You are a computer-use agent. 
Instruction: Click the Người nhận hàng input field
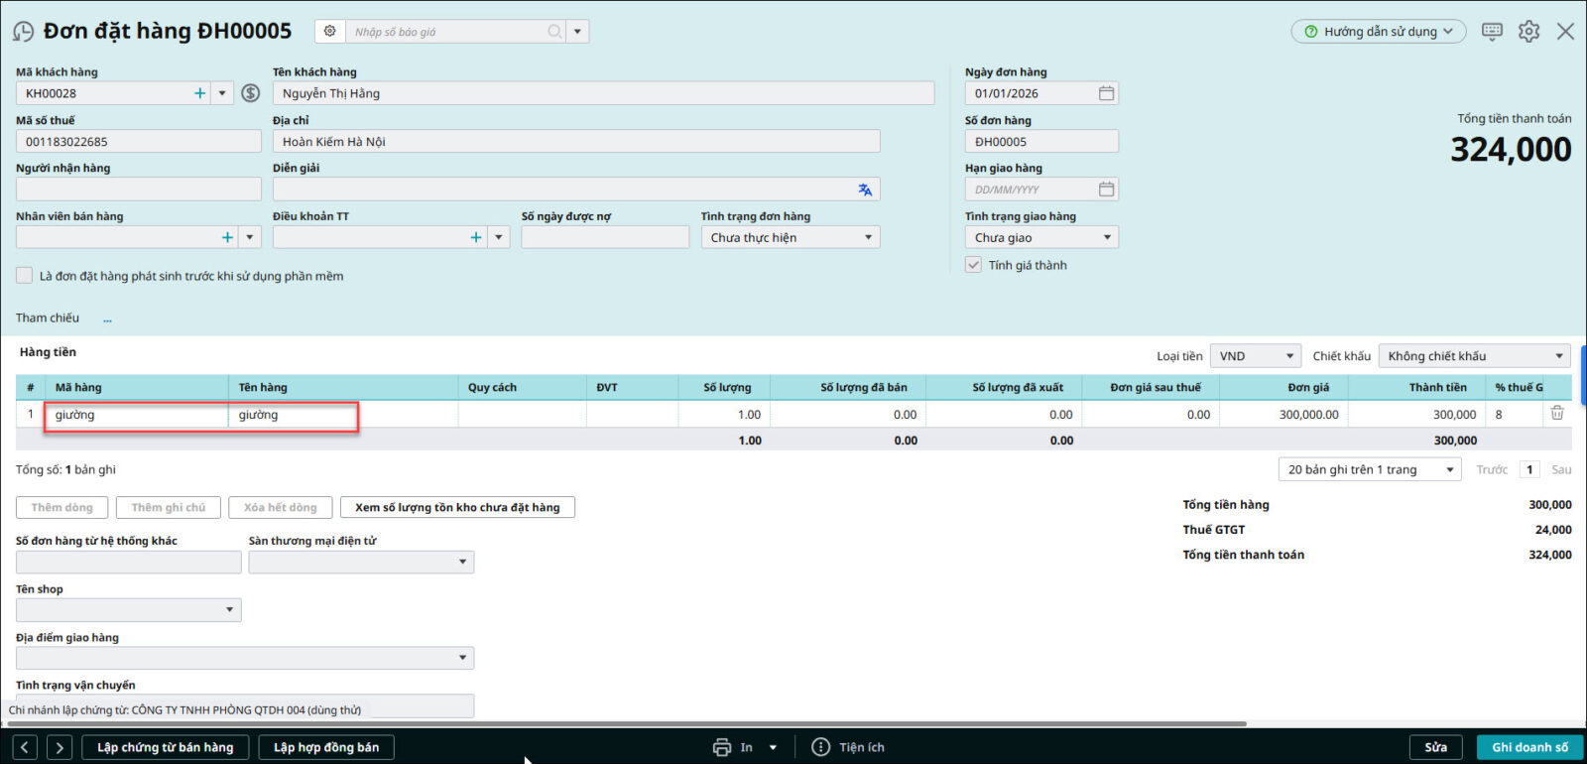pos(139,190)
